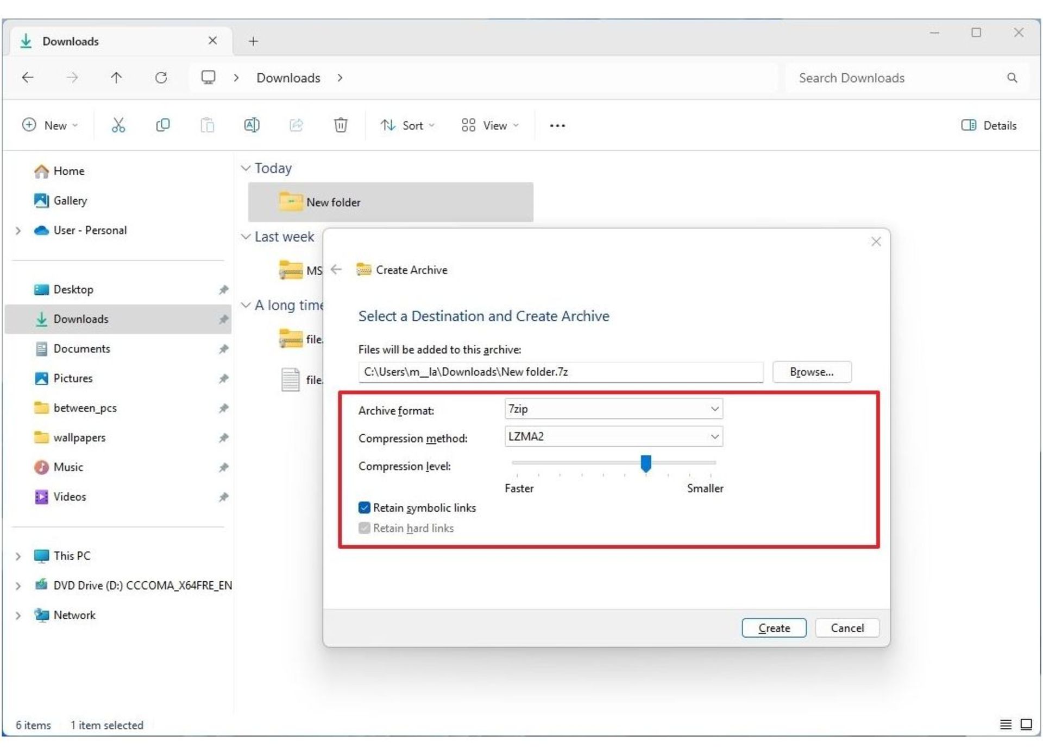Switch to large thumbnails view in status bar
Image resolution: width=1043 pixels, height=756 pixels.
1026,724
